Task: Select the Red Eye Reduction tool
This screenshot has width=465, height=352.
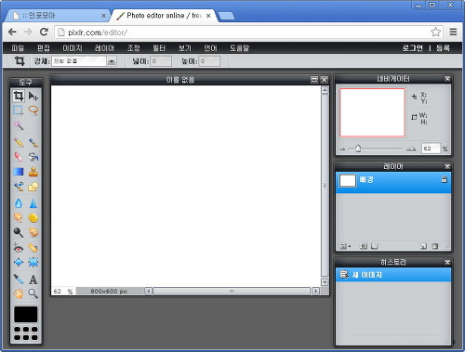Action: pyautogui.click(x=19, y=248)
